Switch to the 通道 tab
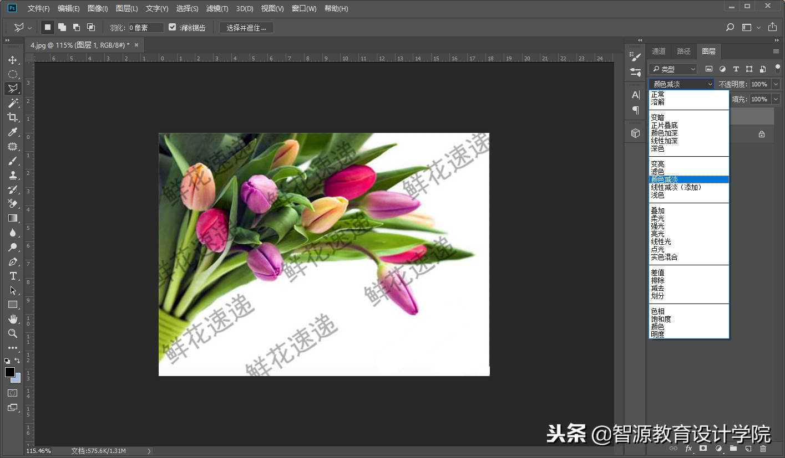 [x=659, y=51]
